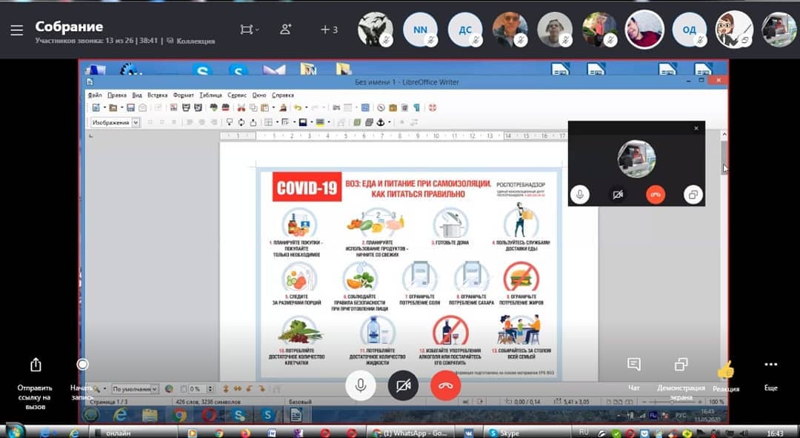
Task: Click the 0% transparency spinner field
Action: [201, 389]
